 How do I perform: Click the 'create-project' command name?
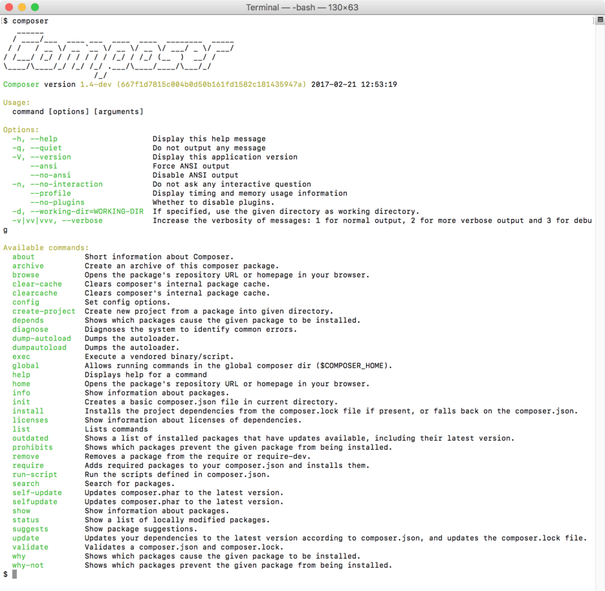[x=44, y=311]
